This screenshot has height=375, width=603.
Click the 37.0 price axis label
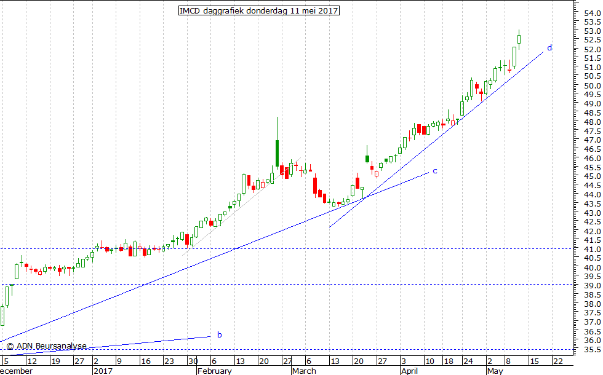click(x=592, y=322)
